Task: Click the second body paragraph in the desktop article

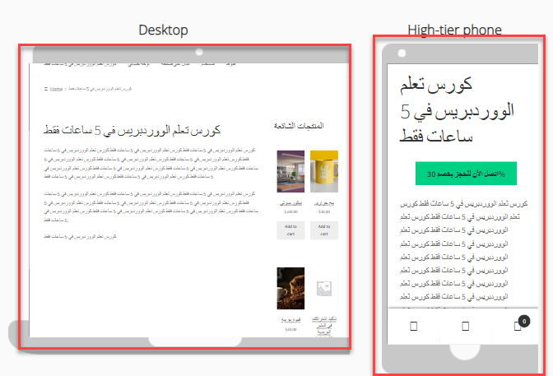Action: 151,207
